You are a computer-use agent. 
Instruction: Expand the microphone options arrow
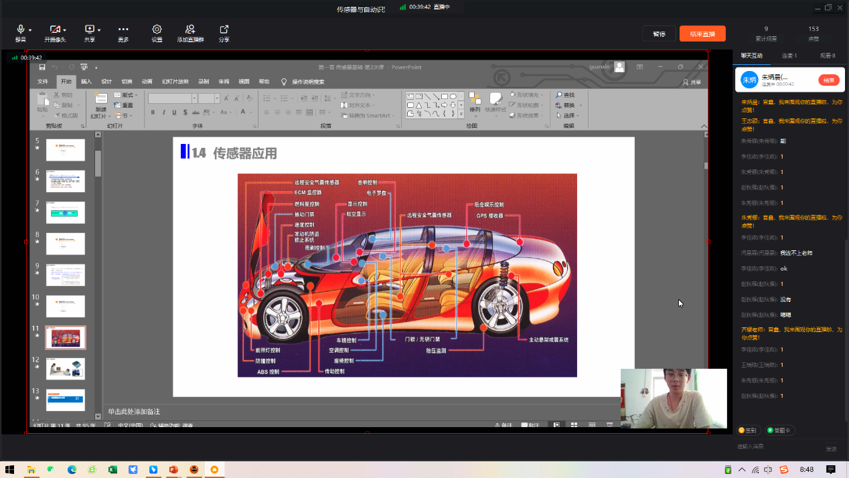tap(30, 30)
